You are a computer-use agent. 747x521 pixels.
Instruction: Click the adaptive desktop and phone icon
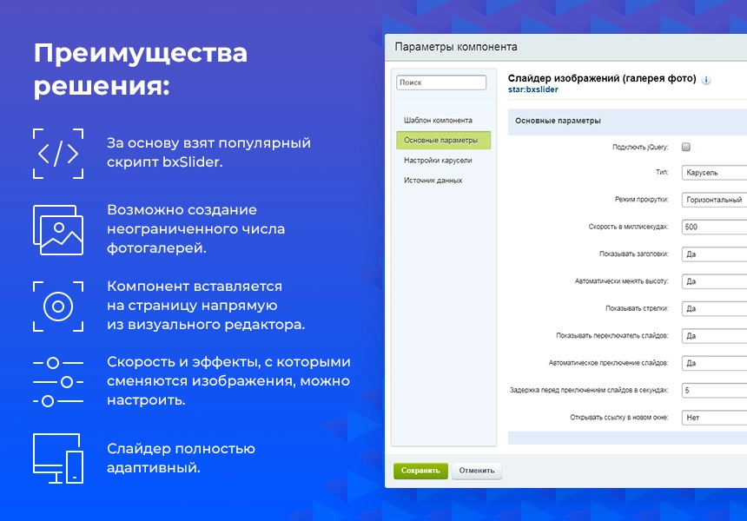coord(58,458)
